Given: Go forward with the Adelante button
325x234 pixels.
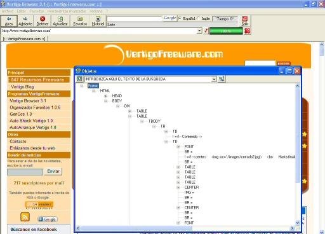Looking at the screenshot, I should coord(25,21).
